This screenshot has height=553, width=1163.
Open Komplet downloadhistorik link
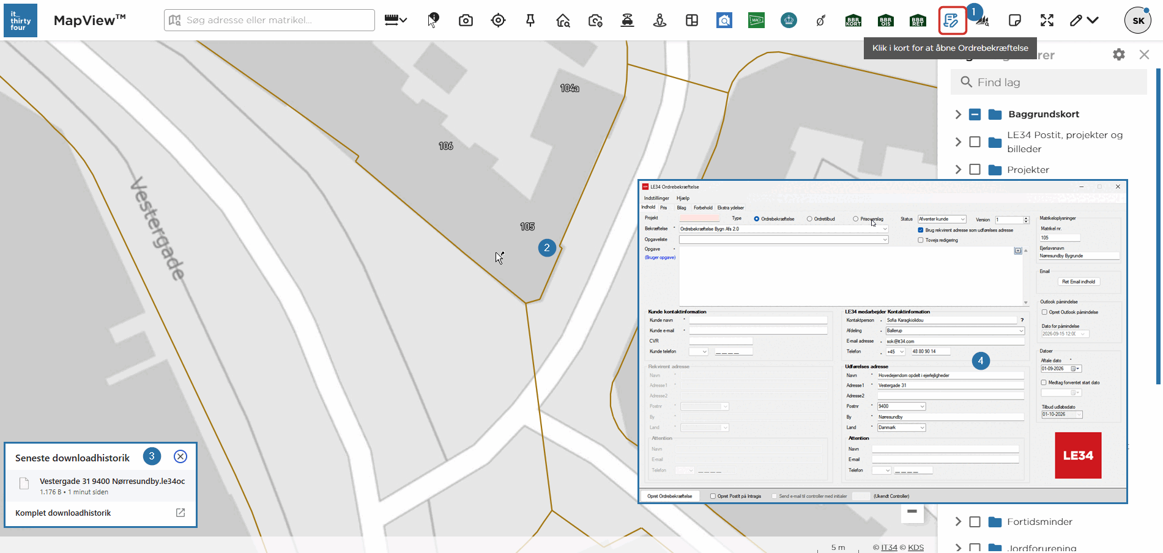click(x=63, y=513)
